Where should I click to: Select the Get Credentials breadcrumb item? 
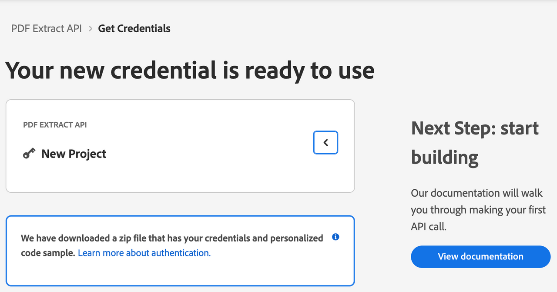tap(134, 29)
